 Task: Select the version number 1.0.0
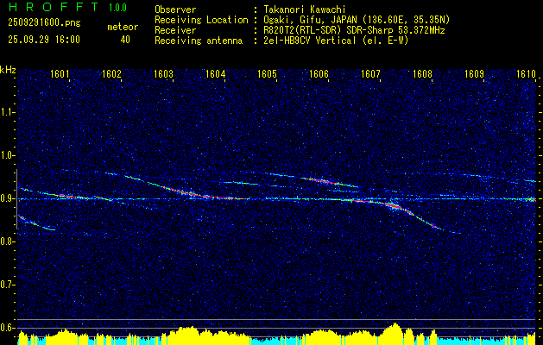117,8
